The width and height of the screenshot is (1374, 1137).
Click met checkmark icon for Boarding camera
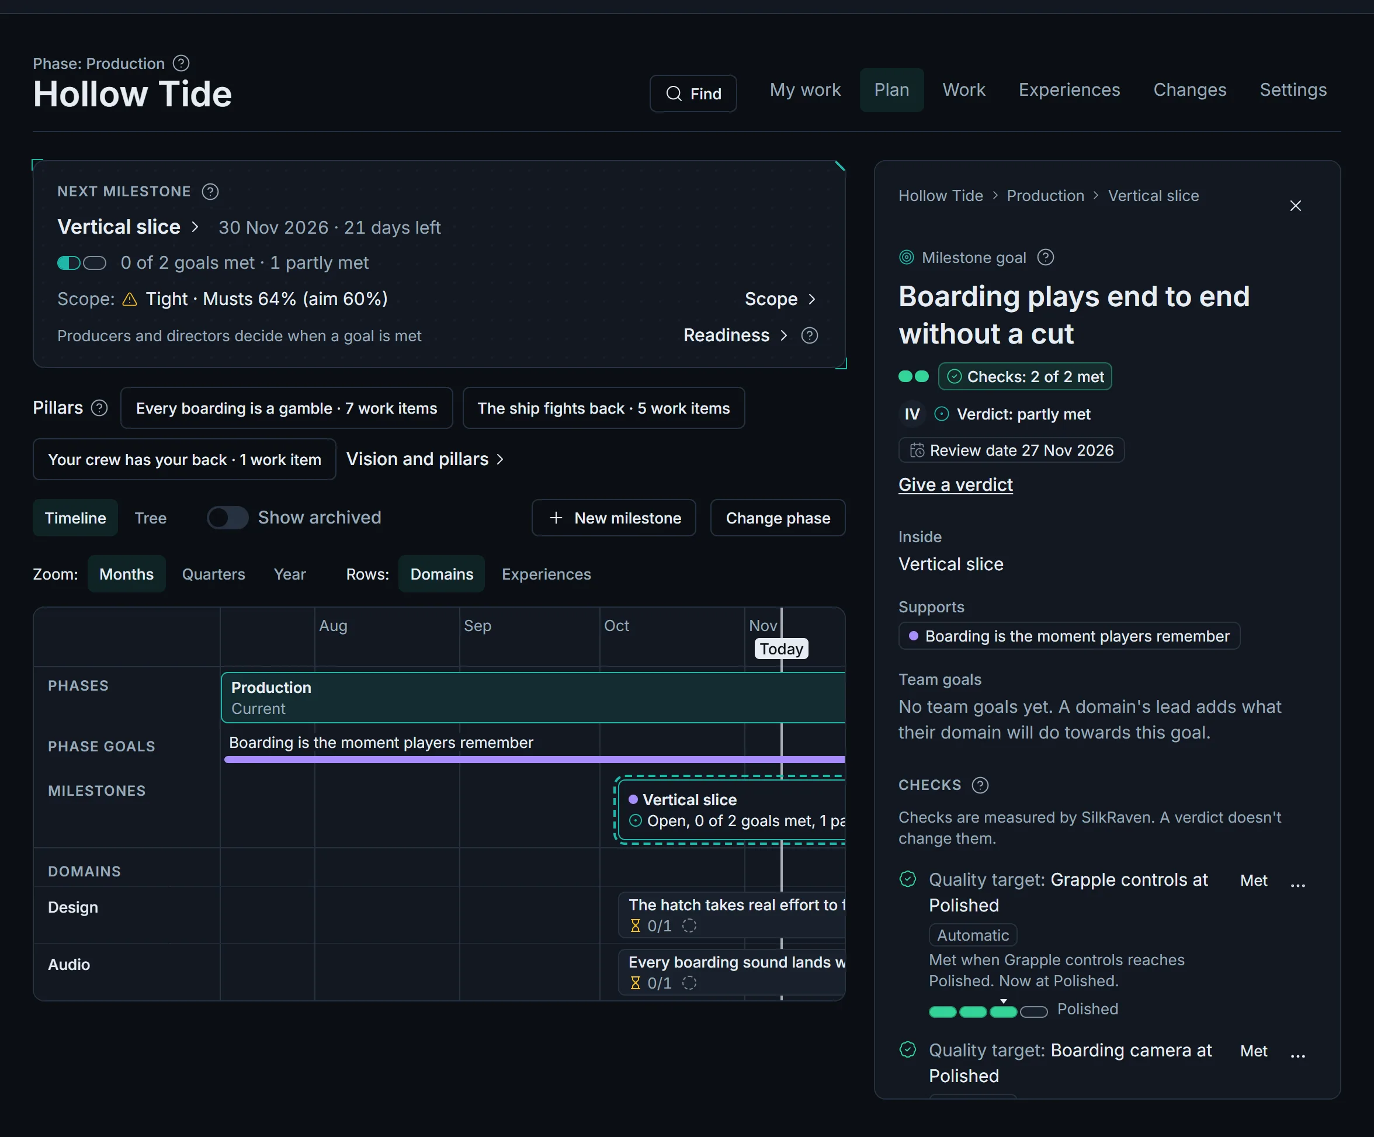[x=907, y=1050]
